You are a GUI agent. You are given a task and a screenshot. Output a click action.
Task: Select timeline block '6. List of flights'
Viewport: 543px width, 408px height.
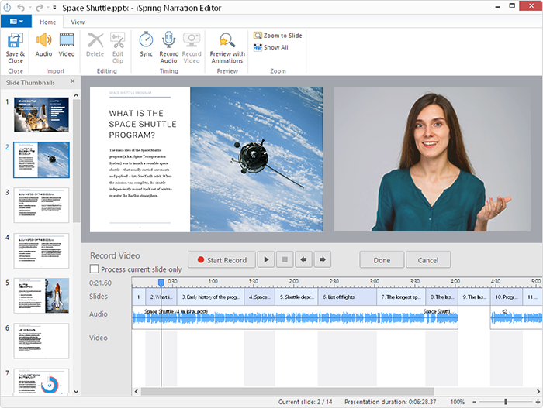tap(348, 297)
